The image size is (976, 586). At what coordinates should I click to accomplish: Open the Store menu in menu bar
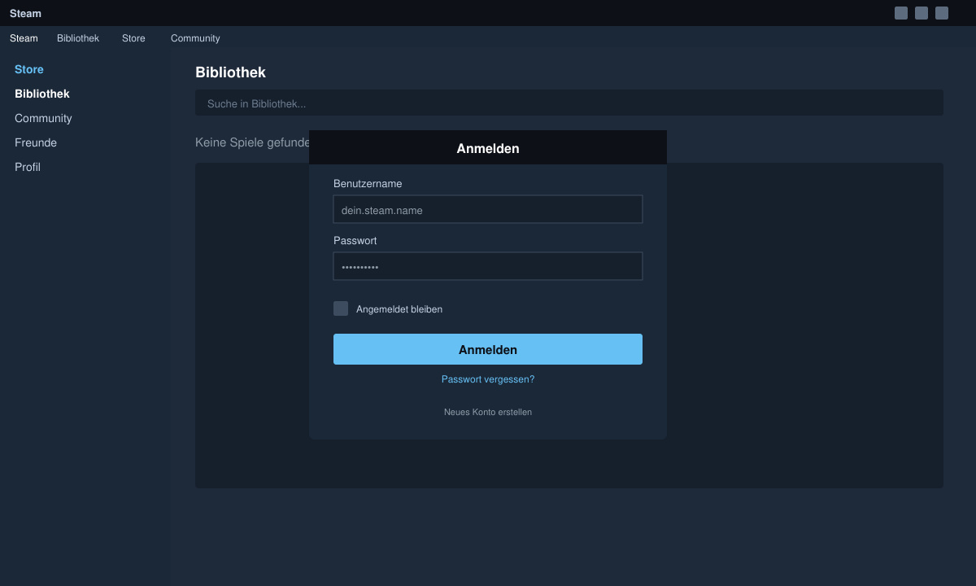[133, 38]
